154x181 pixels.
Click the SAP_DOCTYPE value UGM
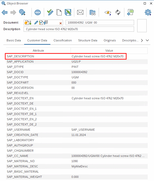click(75, 77)
